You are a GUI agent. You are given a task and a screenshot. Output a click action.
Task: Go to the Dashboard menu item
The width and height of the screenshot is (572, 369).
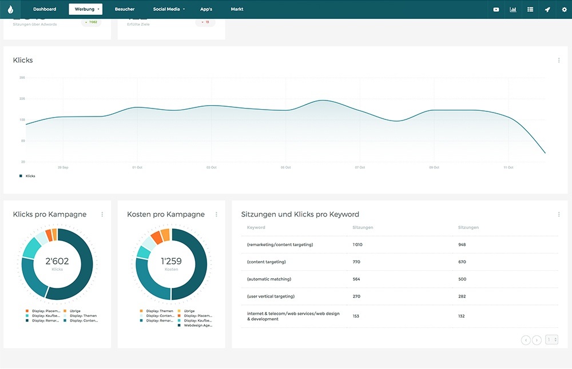(45, 9)
